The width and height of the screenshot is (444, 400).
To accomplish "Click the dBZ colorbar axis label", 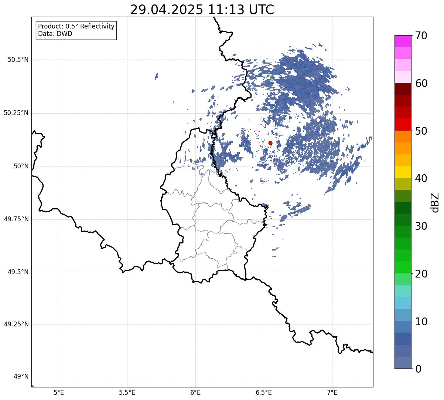I will pyautogui.click(x=435, y=202).
